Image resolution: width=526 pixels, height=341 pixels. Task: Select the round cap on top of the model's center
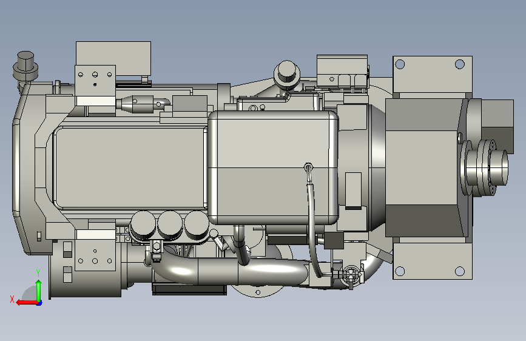tap(286, 75)
